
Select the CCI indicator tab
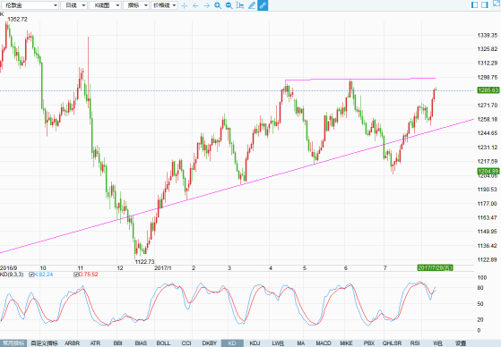[x=186, y=343]
